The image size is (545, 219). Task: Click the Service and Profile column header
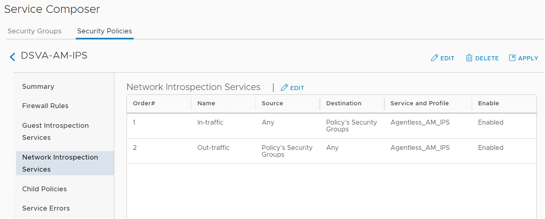[419, 103]
